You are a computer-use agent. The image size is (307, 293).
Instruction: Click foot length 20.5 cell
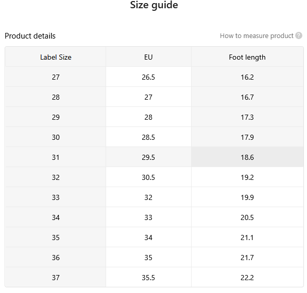click(x=247, y=217)
